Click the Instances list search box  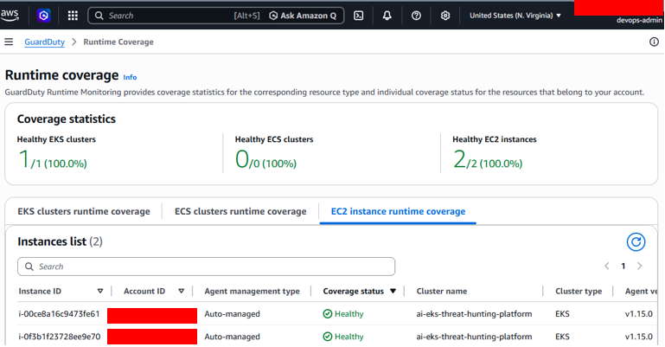[x=206, y=267]
